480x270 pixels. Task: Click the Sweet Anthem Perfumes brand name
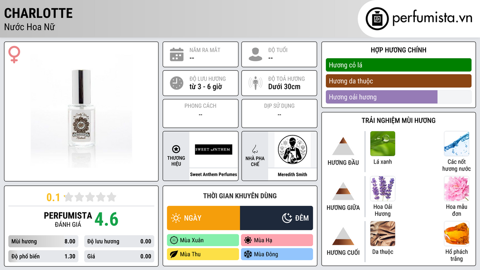point(213,174)
